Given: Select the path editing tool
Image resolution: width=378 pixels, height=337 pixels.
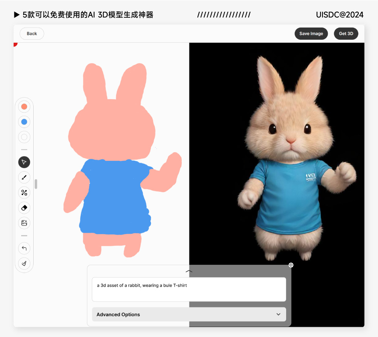Looking at the screenshot, I should coord(24,192).
